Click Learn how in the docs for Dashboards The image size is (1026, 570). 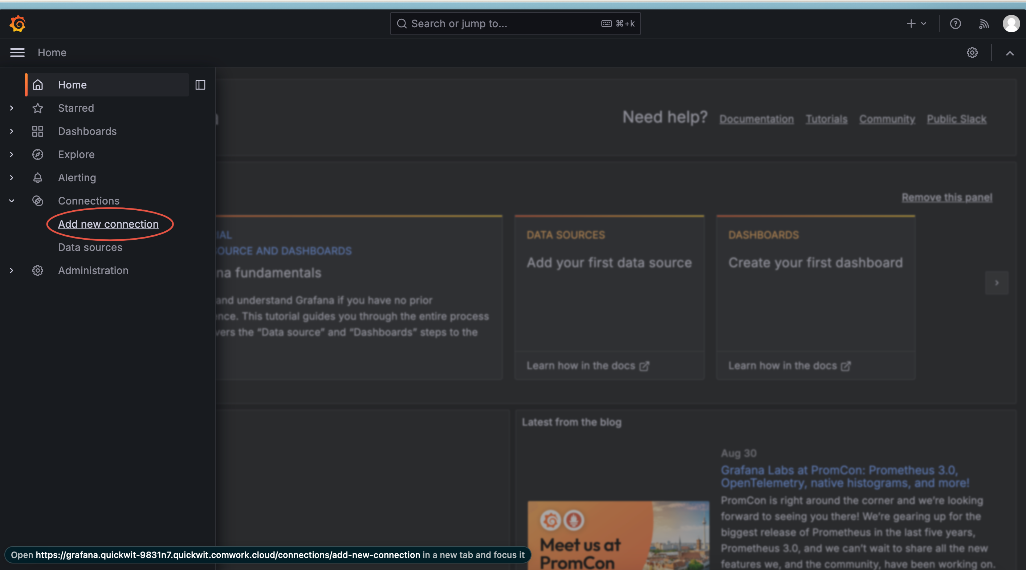click(x=789, y=366)
